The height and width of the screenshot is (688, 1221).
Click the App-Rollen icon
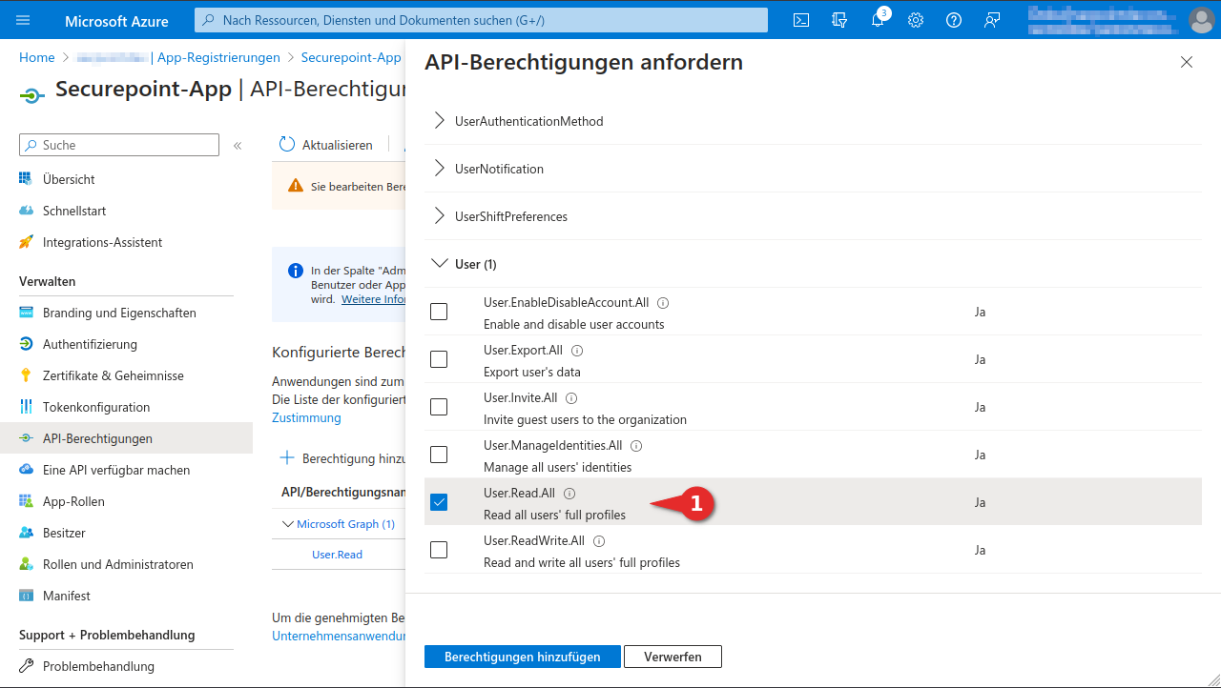pos(26,501)
